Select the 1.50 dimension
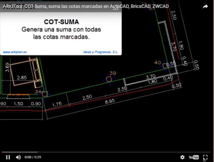The height and width of the screenshot is (162, 214). 18,104
